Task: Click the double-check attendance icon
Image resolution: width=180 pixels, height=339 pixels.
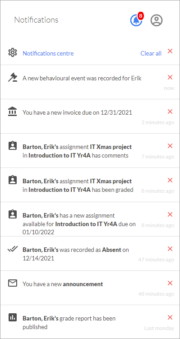Action: [13, 249]
